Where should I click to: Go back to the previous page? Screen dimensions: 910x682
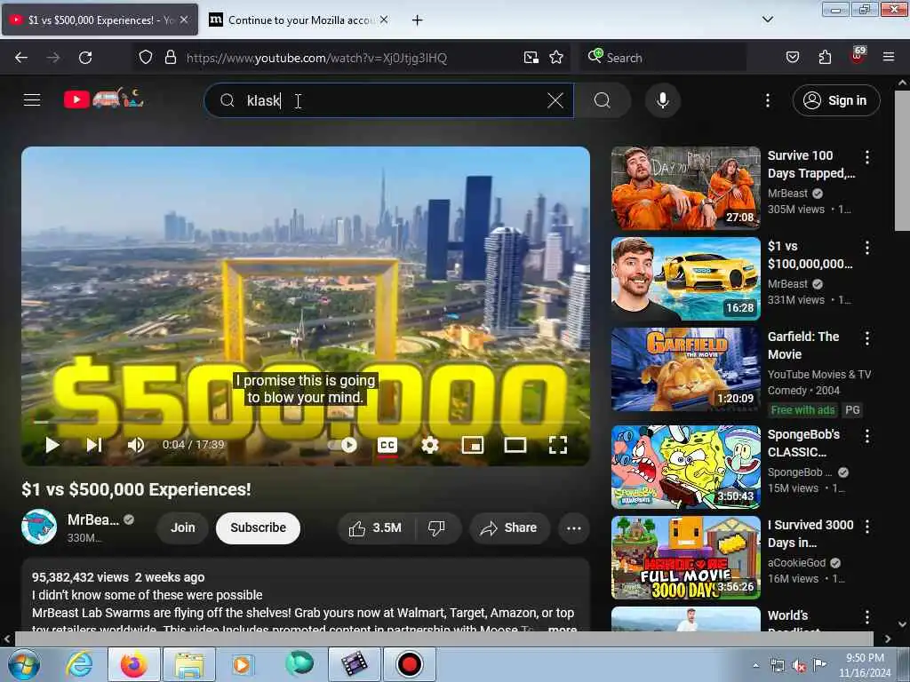[x=21, y=58]
